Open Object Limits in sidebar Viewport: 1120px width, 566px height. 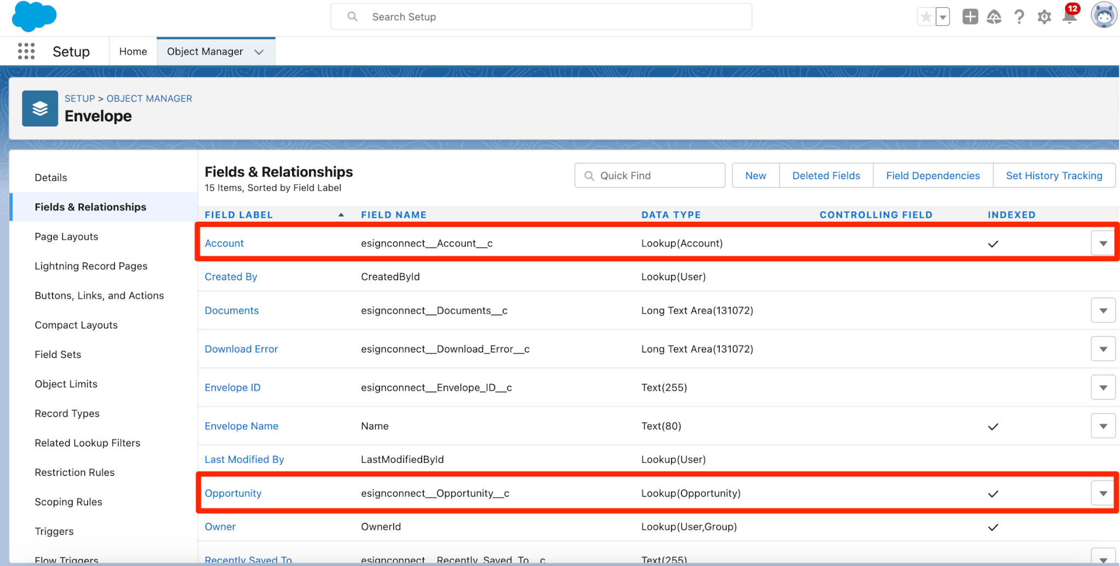[66, 384]
